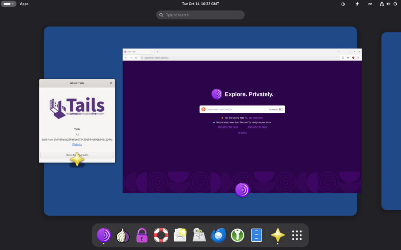Open the Files cabinet icon in the dock
This screenshot has height=250, width=401.
(256, 235)
